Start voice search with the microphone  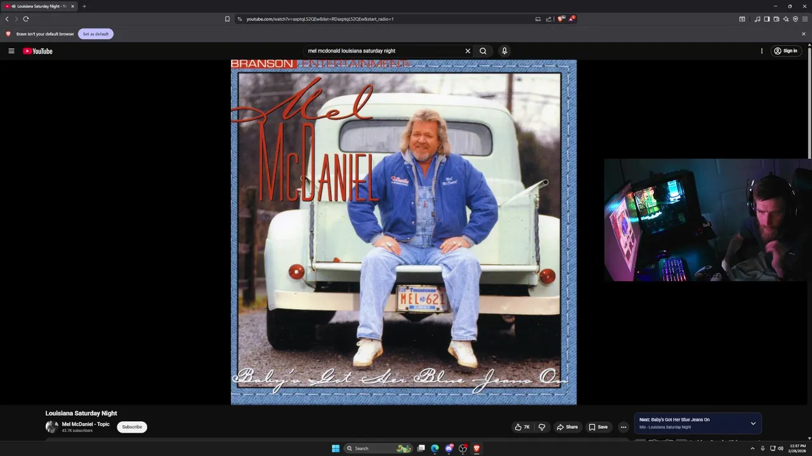[504, 51]
